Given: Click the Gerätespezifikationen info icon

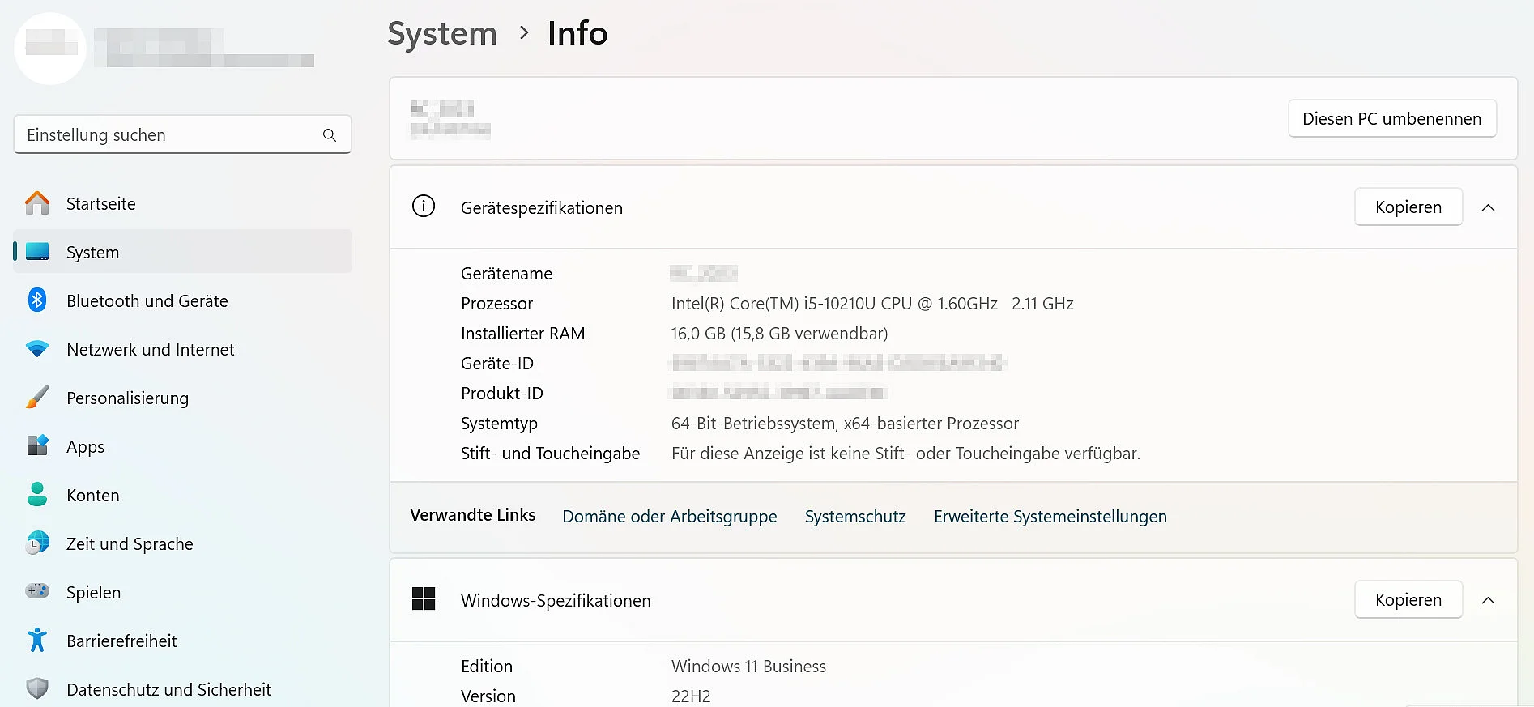Looking at the screenshot, I should click(x=424, y=207).
